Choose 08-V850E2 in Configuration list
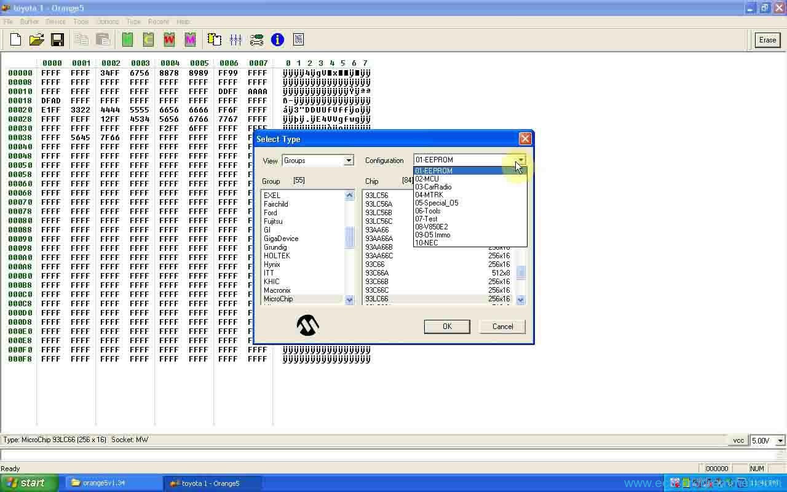787x492 pixels. (x=470, y=227)
